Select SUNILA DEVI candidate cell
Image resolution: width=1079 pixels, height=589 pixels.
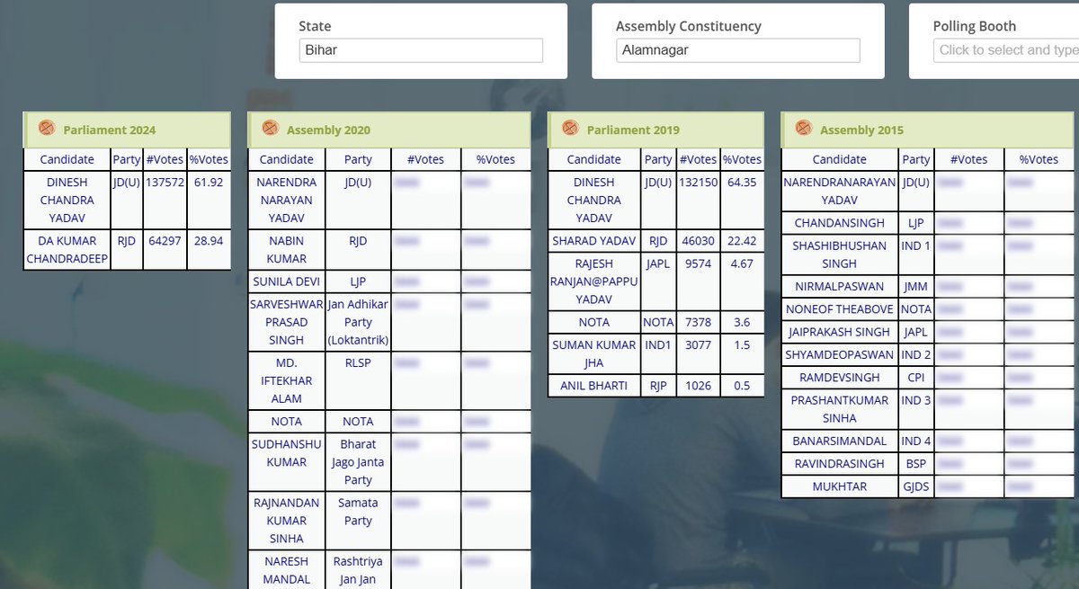point(287,281)
